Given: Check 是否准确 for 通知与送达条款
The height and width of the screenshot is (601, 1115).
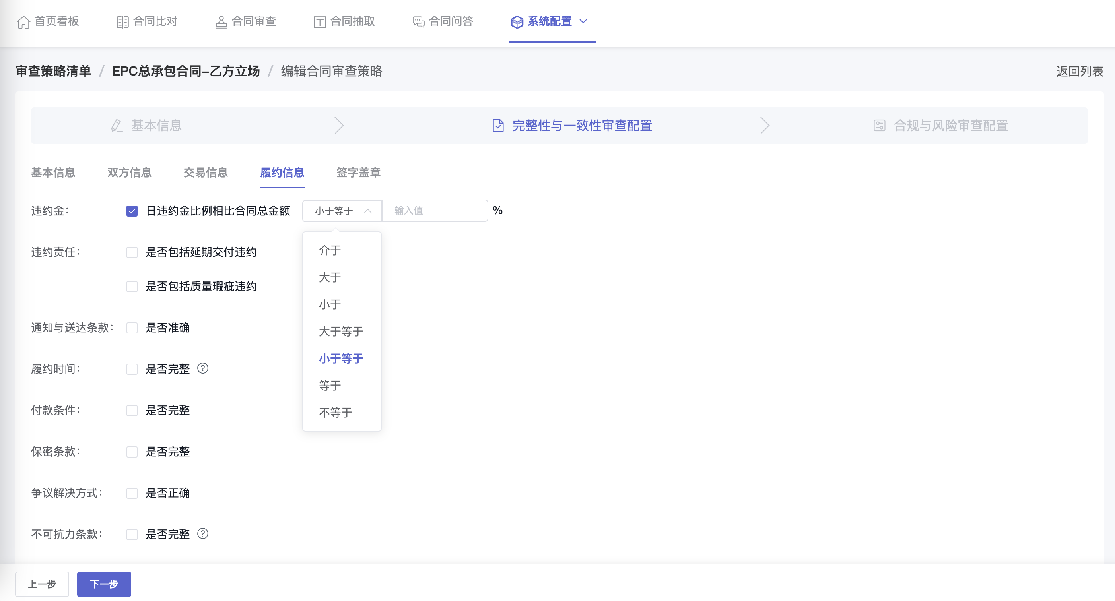Looking at the screenshot, I should click(x=132, y=328).
